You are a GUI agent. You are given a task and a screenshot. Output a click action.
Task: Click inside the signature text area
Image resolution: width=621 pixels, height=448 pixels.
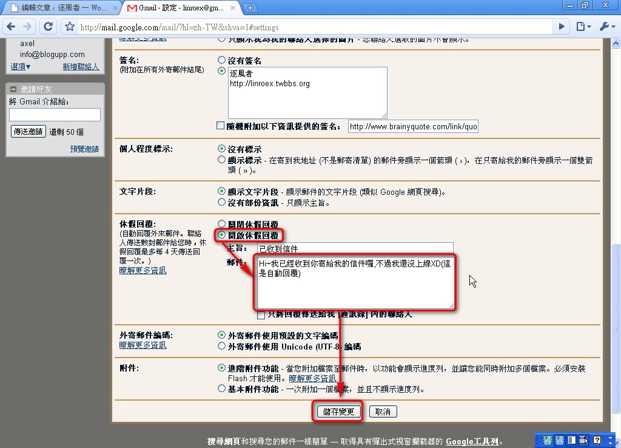click(x=307, y=92)
